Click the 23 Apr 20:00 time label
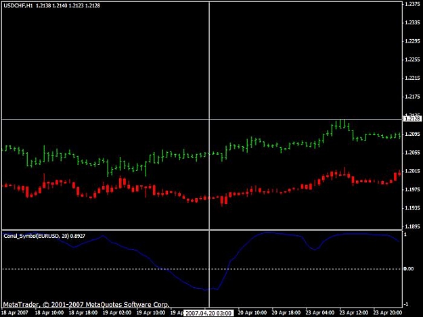 (388, 313)
